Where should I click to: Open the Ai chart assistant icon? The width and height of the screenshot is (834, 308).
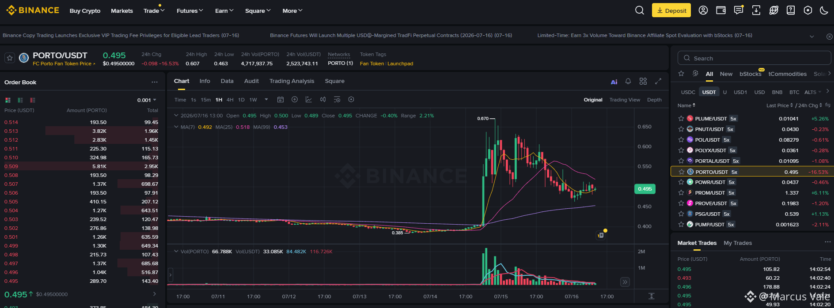[x=614, y=82]
